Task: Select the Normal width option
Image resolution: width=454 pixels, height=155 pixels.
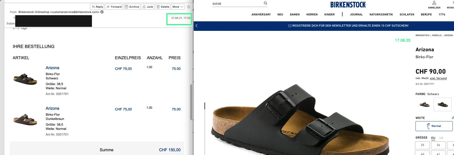Action: click(x=434, y=126)
